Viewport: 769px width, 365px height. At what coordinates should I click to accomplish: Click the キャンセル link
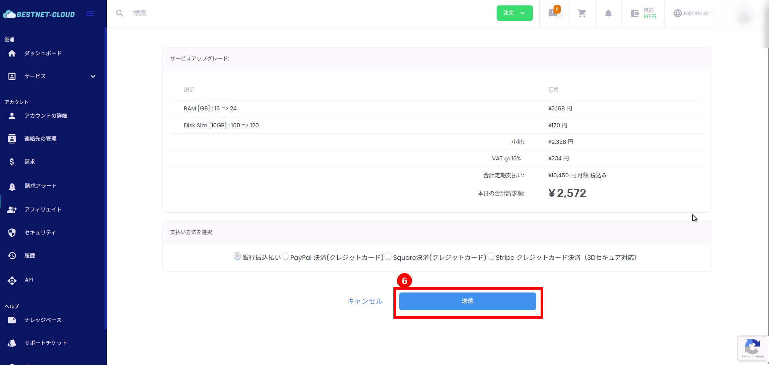point(365,301)
